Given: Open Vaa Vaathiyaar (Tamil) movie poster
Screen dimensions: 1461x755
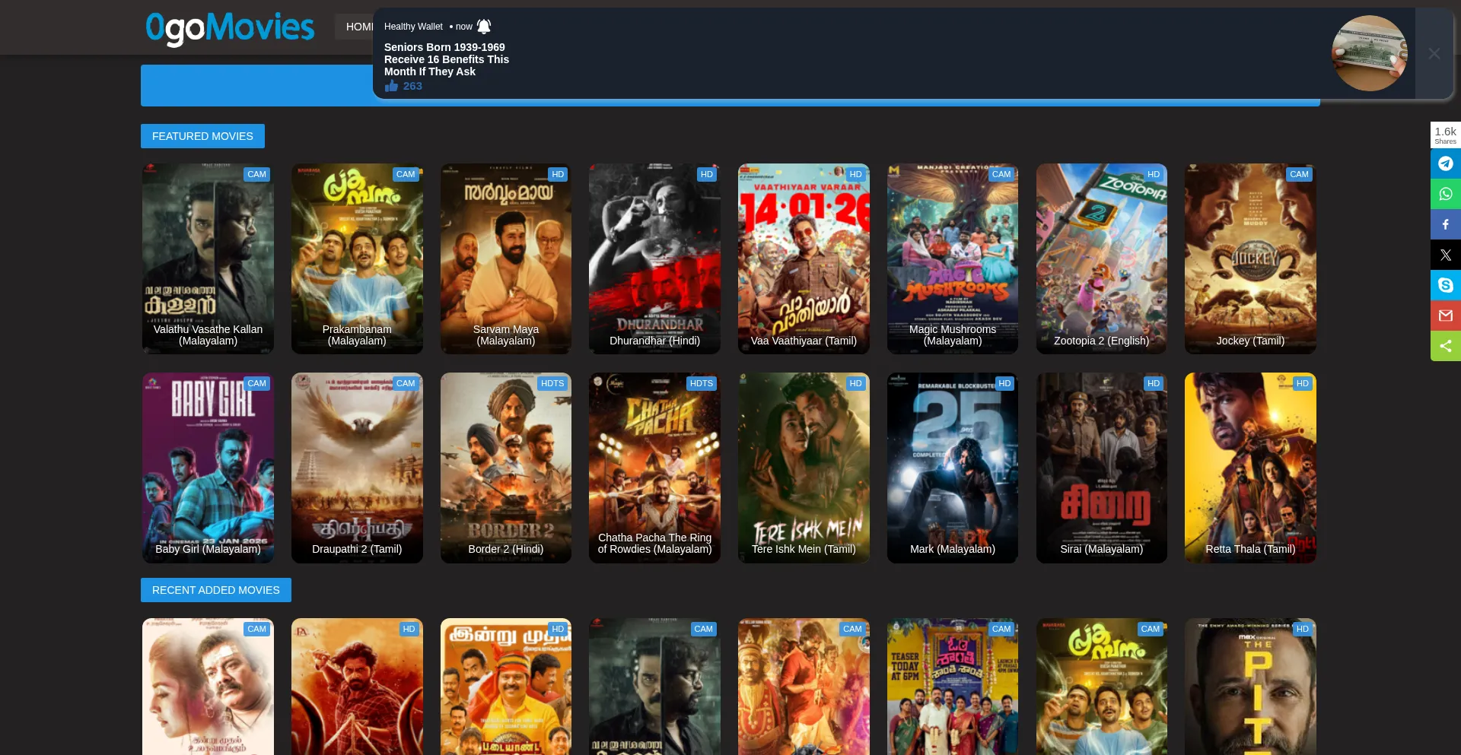Looking at the screenshot, I should point(804,259).
